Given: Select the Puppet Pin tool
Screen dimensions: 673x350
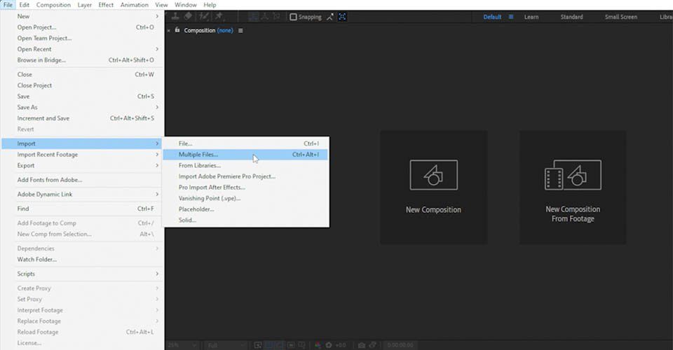Looking at the screenshot, I should (219, 16).
